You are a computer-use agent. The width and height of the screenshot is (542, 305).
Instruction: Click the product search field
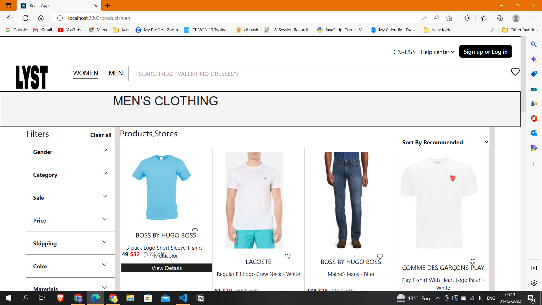tap(305, 74)
